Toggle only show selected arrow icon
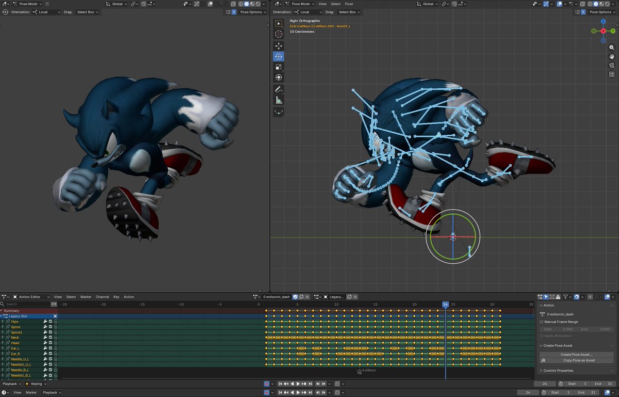The width and height of the screenshot is (619, 397). coord(546,297)
